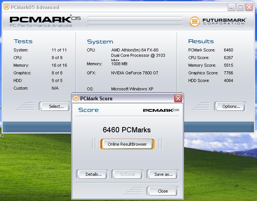Click 'AMD Athlon(tm) 64 FX-60' CPU text
The image size is (257, 201).
coord(134,50)
